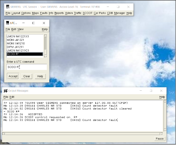
Task: Select LMON N41211C1 in command history
Action: click(x=25, y=51)
